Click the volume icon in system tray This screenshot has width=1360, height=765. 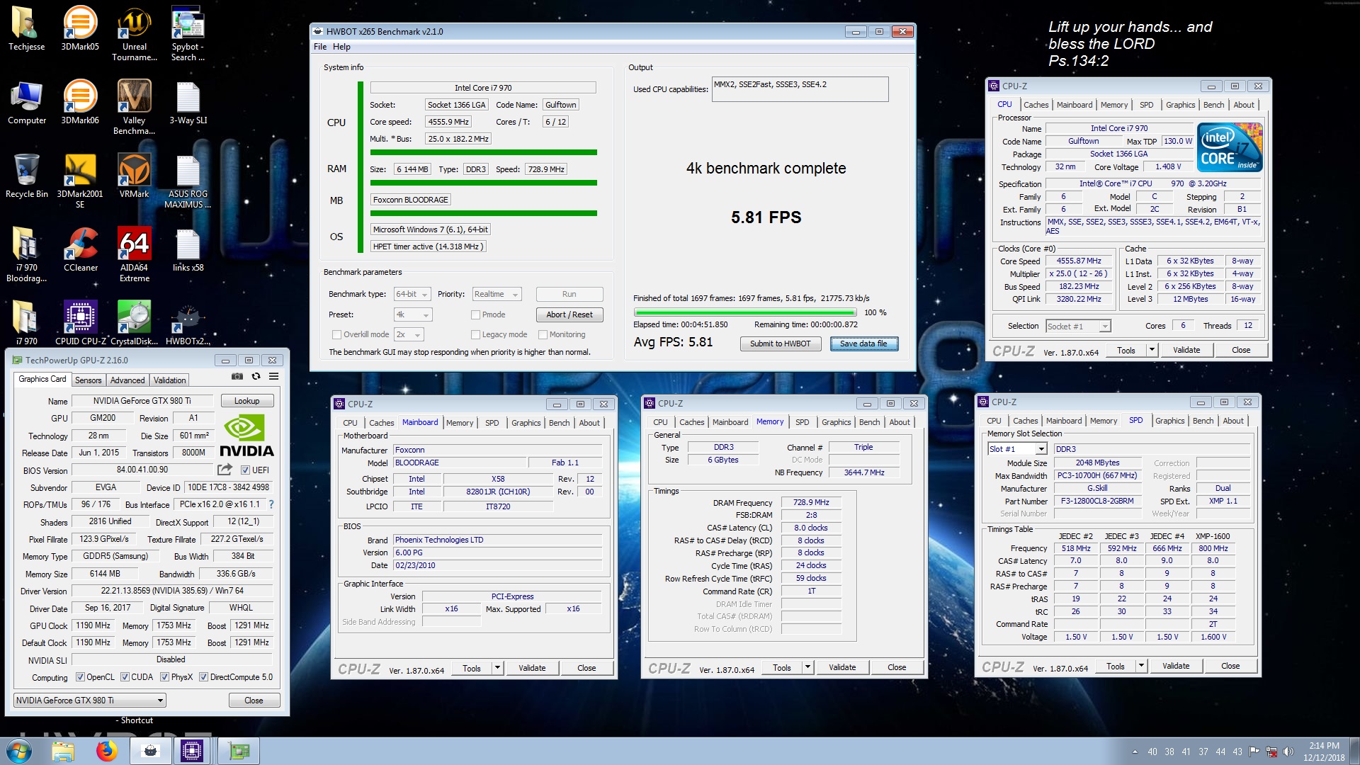point(1288,752)
